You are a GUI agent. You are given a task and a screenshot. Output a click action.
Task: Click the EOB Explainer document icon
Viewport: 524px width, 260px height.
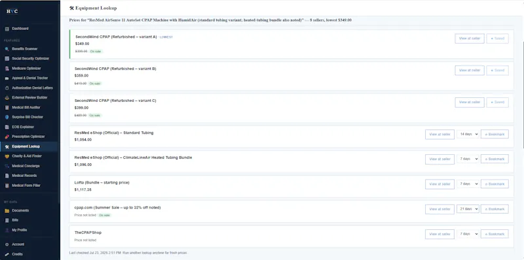point(7,127)
